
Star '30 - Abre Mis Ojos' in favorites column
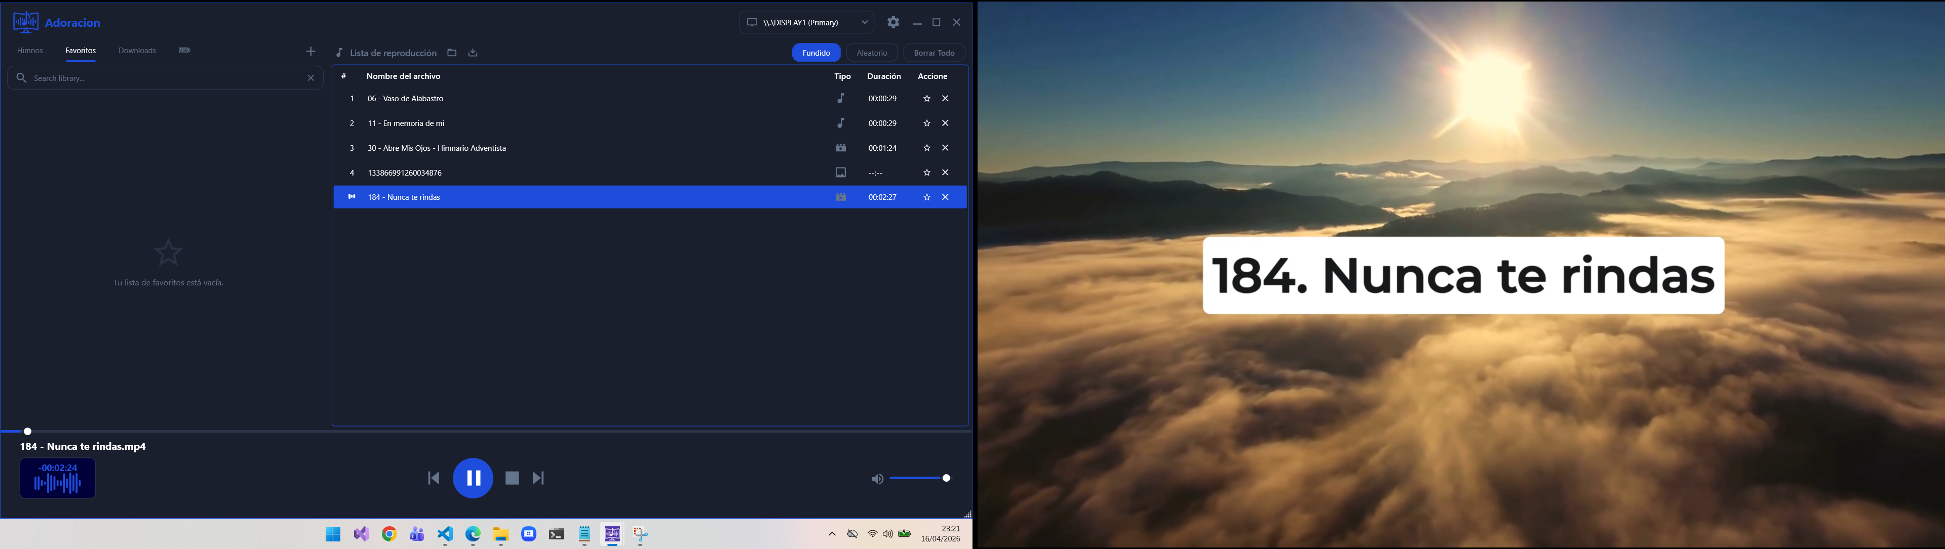(926, 148)
